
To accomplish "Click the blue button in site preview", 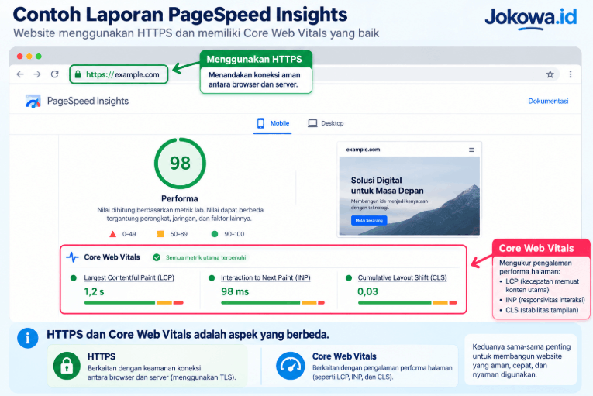I will [x=369, y=220].
